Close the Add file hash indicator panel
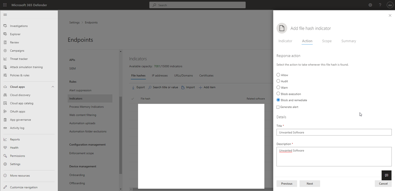Image resolution: width=395 pixels, height=191 pixels. pos(390,15)
